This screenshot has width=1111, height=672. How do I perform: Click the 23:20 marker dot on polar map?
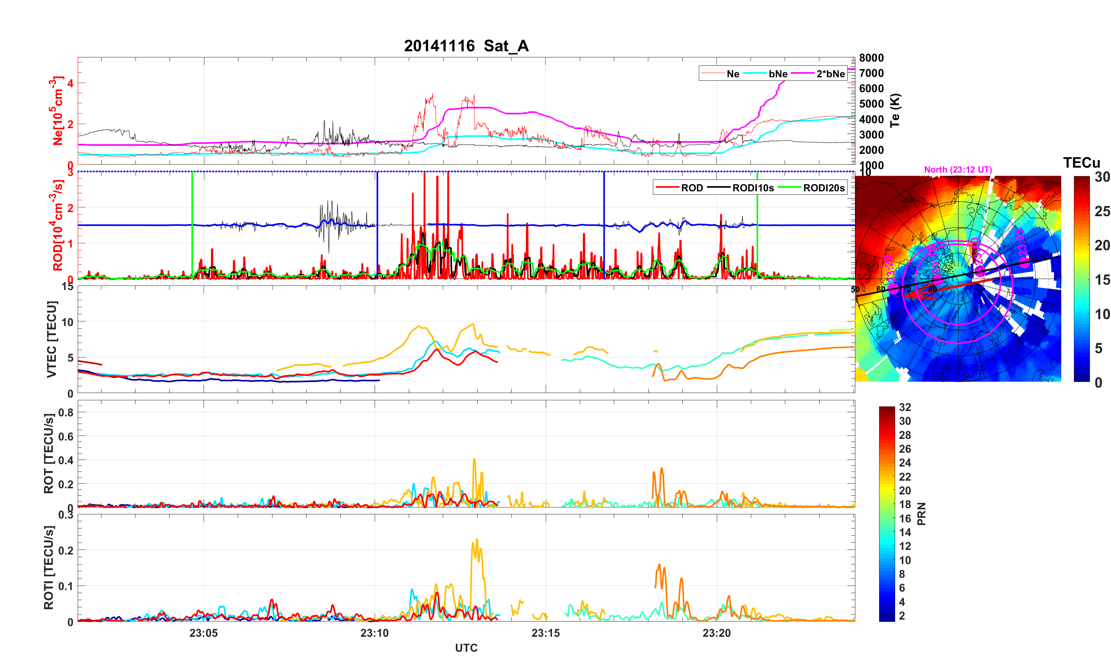point(893,290)
